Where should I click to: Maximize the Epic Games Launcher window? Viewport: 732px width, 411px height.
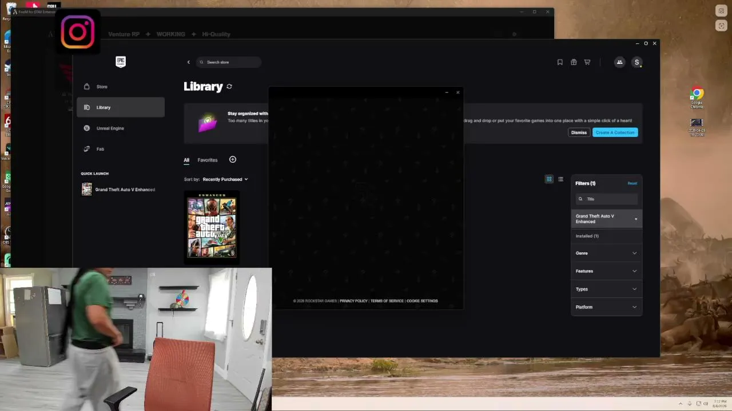point(646,43)
